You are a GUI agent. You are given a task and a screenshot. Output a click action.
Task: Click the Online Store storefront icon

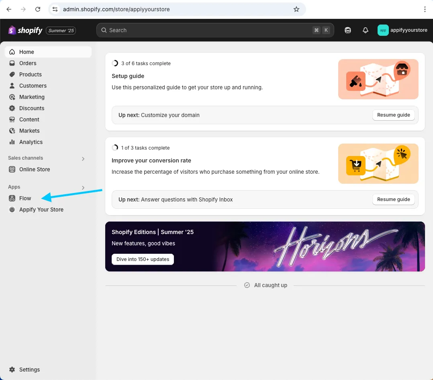pos(12,169)
